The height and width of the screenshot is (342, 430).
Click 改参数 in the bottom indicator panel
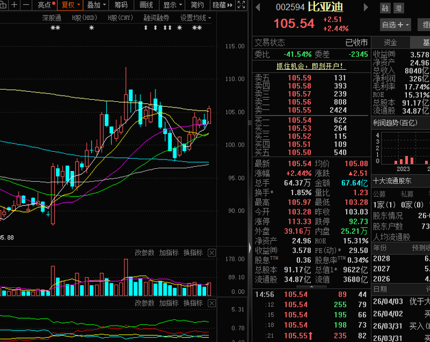pos(144,303)
